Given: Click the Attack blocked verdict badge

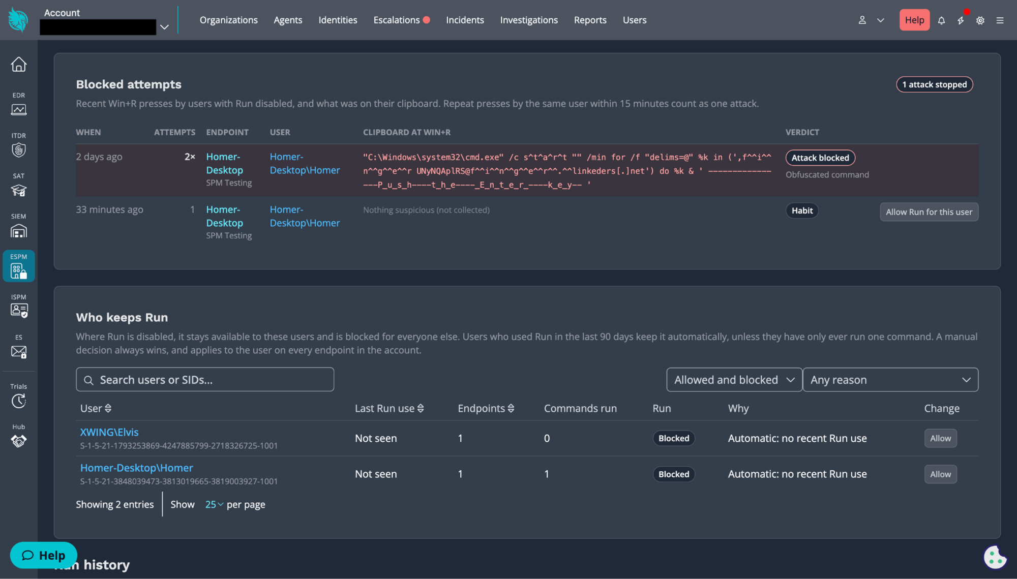Looking at the screenshot, I should pyautogui.click(x=820, y=158).
